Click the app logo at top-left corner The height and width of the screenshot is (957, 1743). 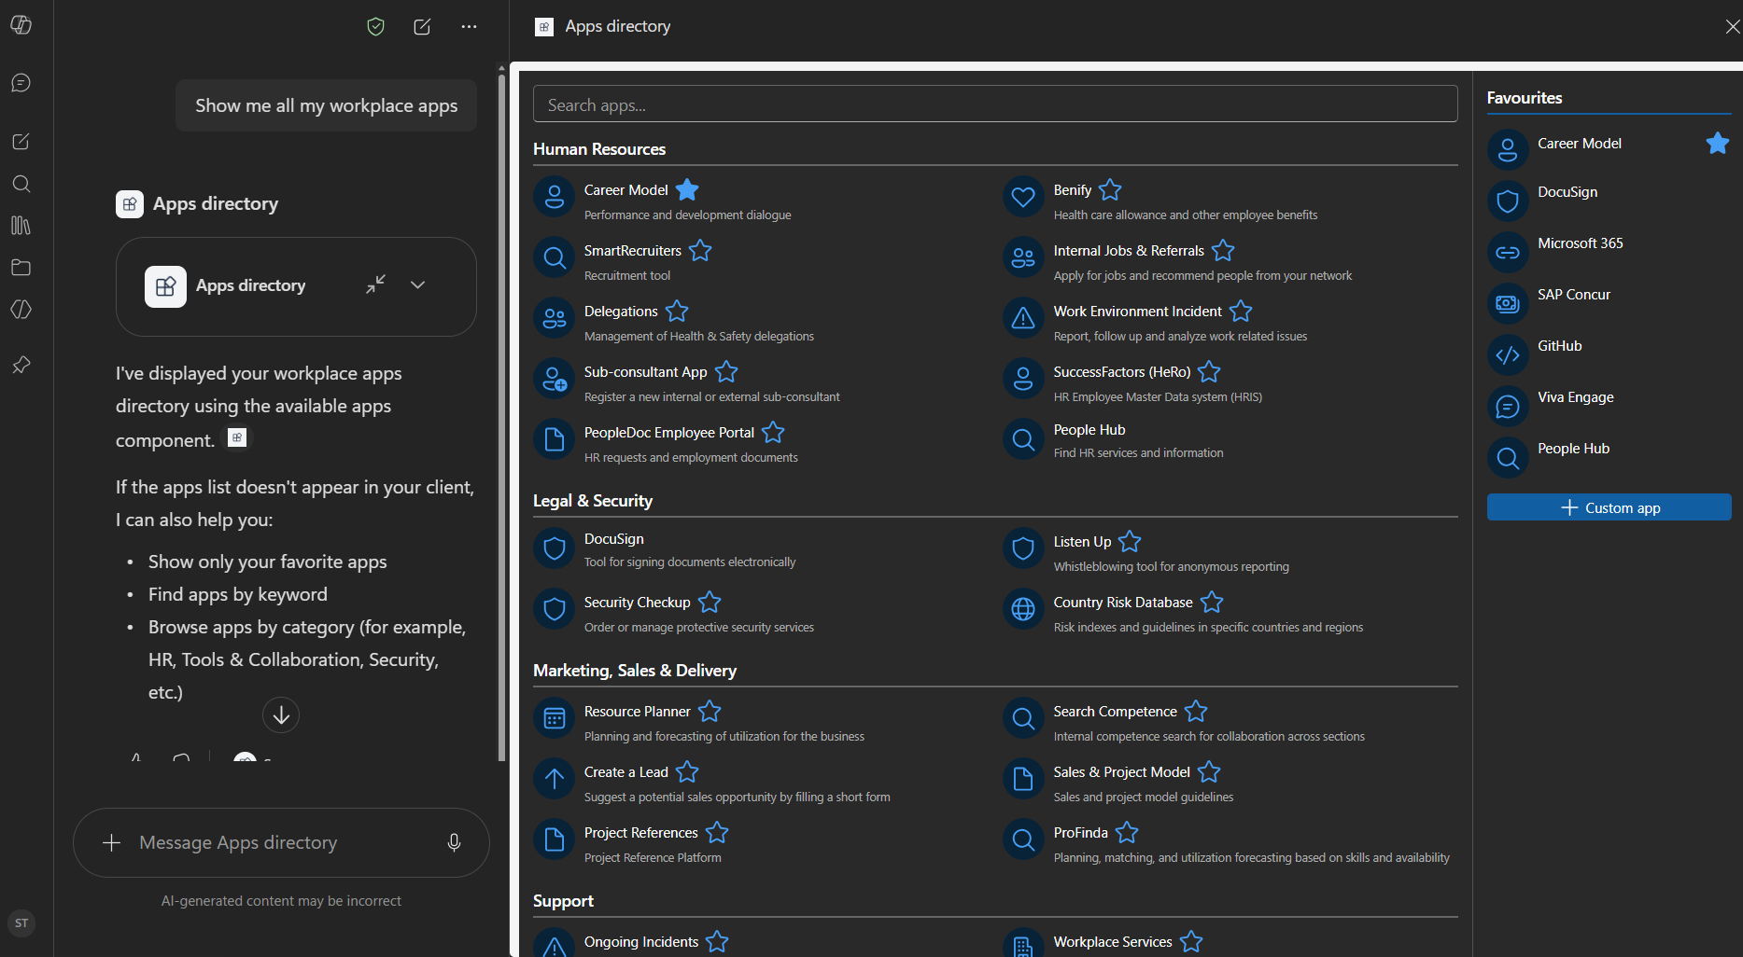[x=21, y=25]
